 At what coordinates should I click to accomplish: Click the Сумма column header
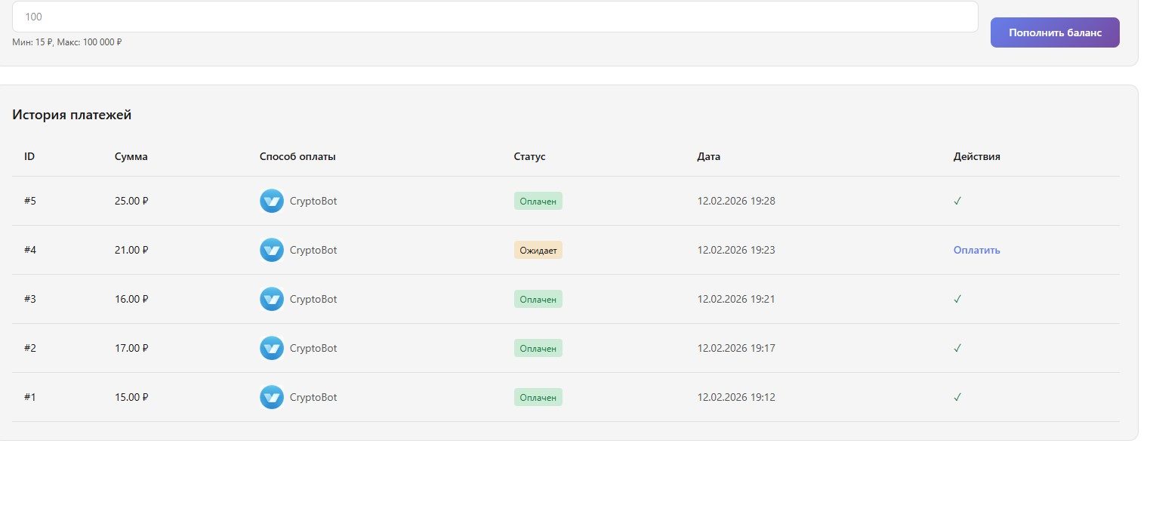(x=131, y=157)
